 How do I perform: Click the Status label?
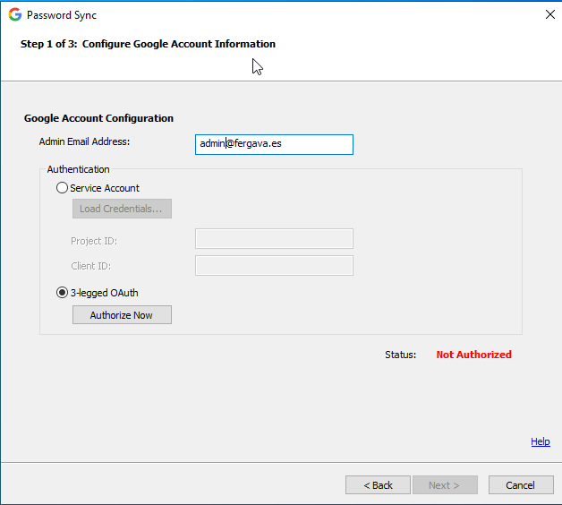(x=400, y=355)
